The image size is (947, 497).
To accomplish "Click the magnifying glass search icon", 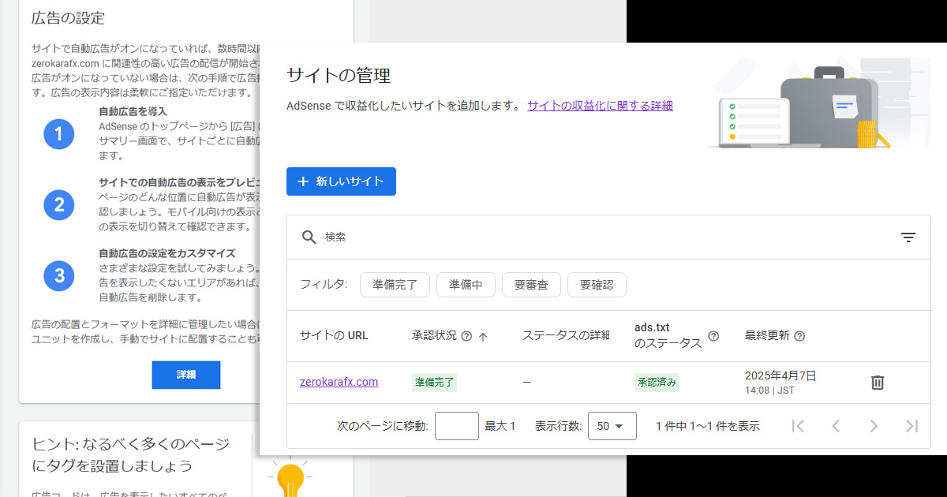I will point(309,237).
